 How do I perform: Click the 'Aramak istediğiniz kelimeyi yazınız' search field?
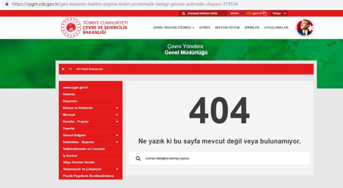[x=219, y=159]
